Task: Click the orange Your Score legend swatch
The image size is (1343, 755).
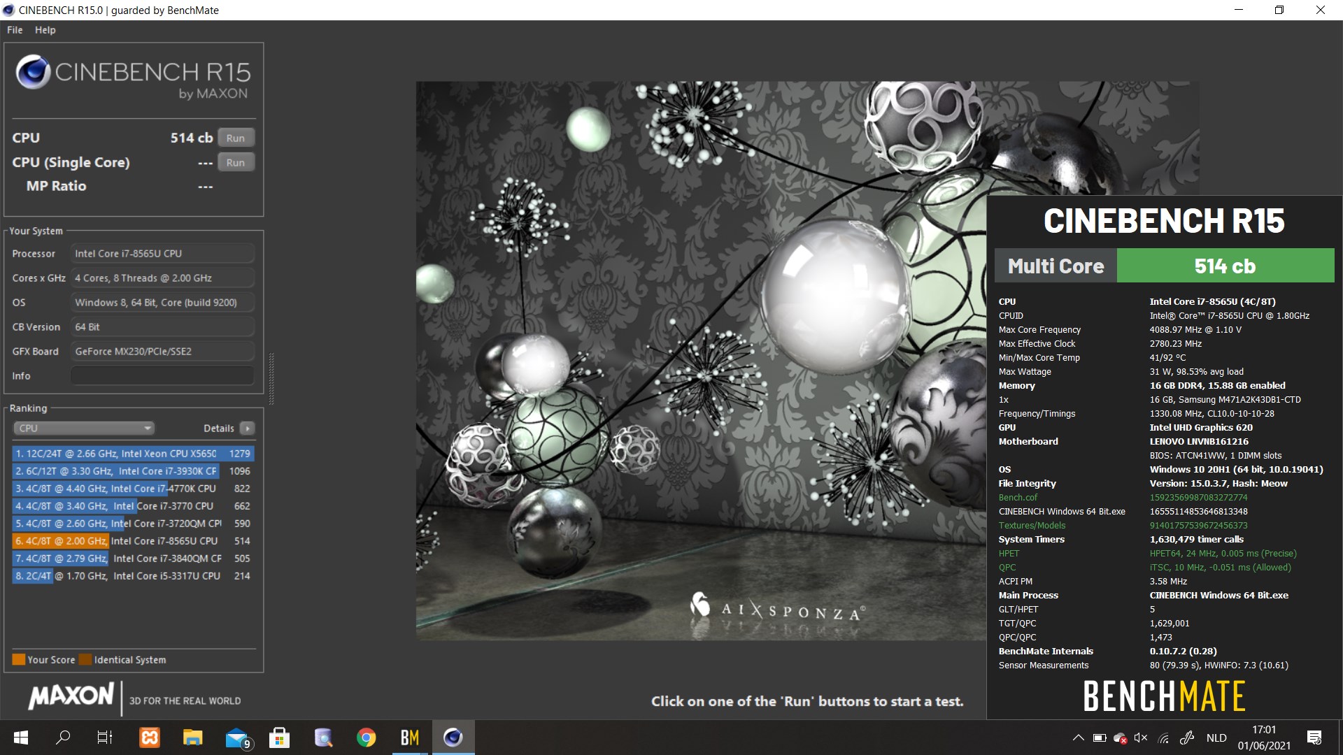Action: pyautogui.click(x=19, y=659)
